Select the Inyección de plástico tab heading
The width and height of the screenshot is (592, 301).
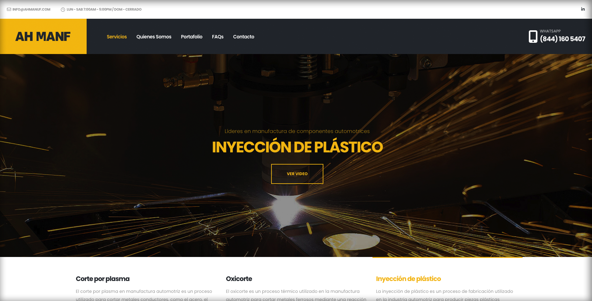click(x=408, y=279)
